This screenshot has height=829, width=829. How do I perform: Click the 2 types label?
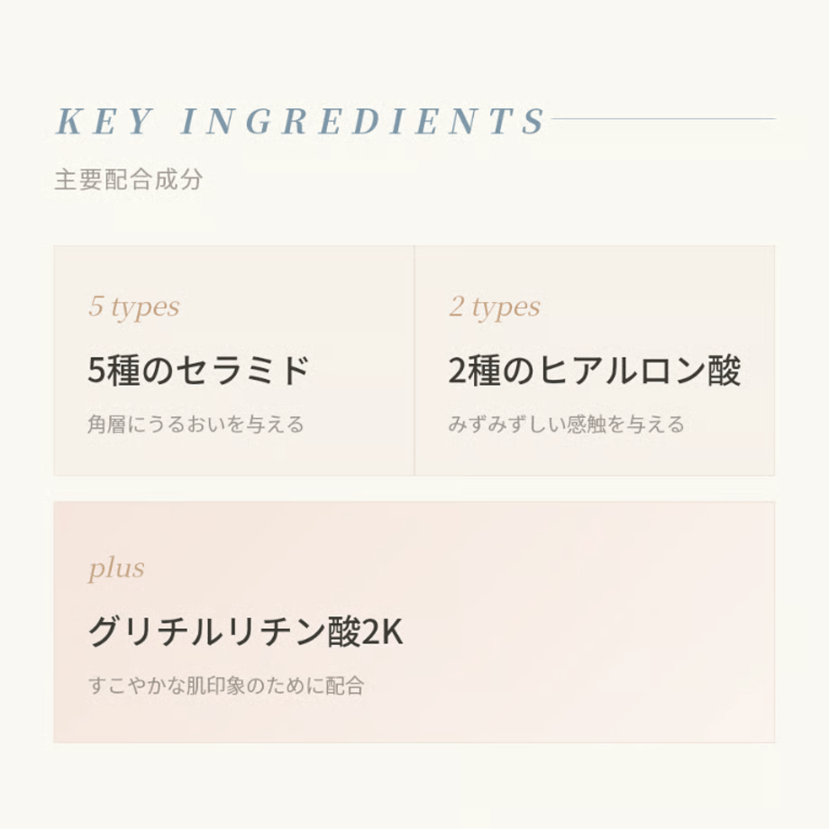click(x=495, y=306)
